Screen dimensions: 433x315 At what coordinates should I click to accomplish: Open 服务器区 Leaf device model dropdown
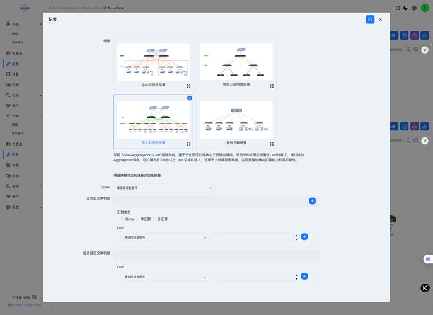(164, 277)
